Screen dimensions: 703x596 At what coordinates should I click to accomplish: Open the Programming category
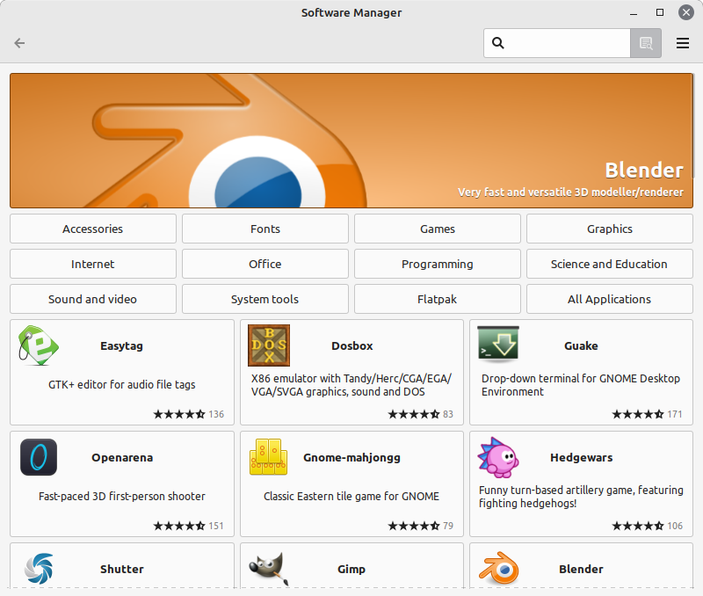[x=437, y=264]
